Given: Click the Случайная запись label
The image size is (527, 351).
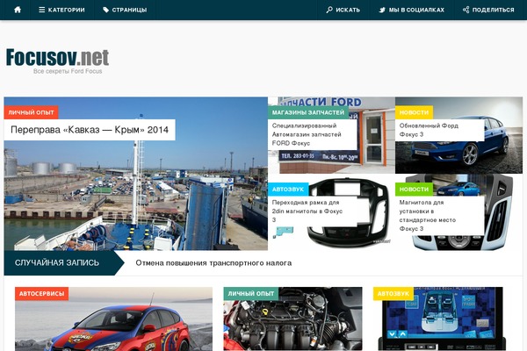Looking at the screenshot, I should [x=57, y=262].
